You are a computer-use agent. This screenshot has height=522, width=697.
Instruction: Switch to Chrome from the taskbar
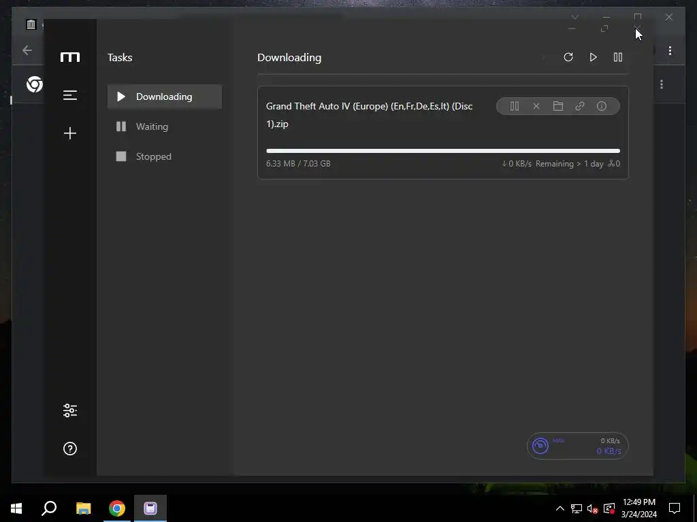click(x=117, y=508)
